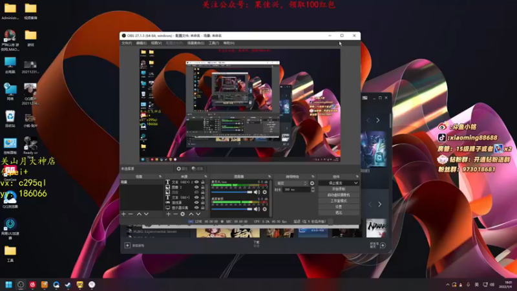Add a new source with plus icon

click(x=169, y=214)
